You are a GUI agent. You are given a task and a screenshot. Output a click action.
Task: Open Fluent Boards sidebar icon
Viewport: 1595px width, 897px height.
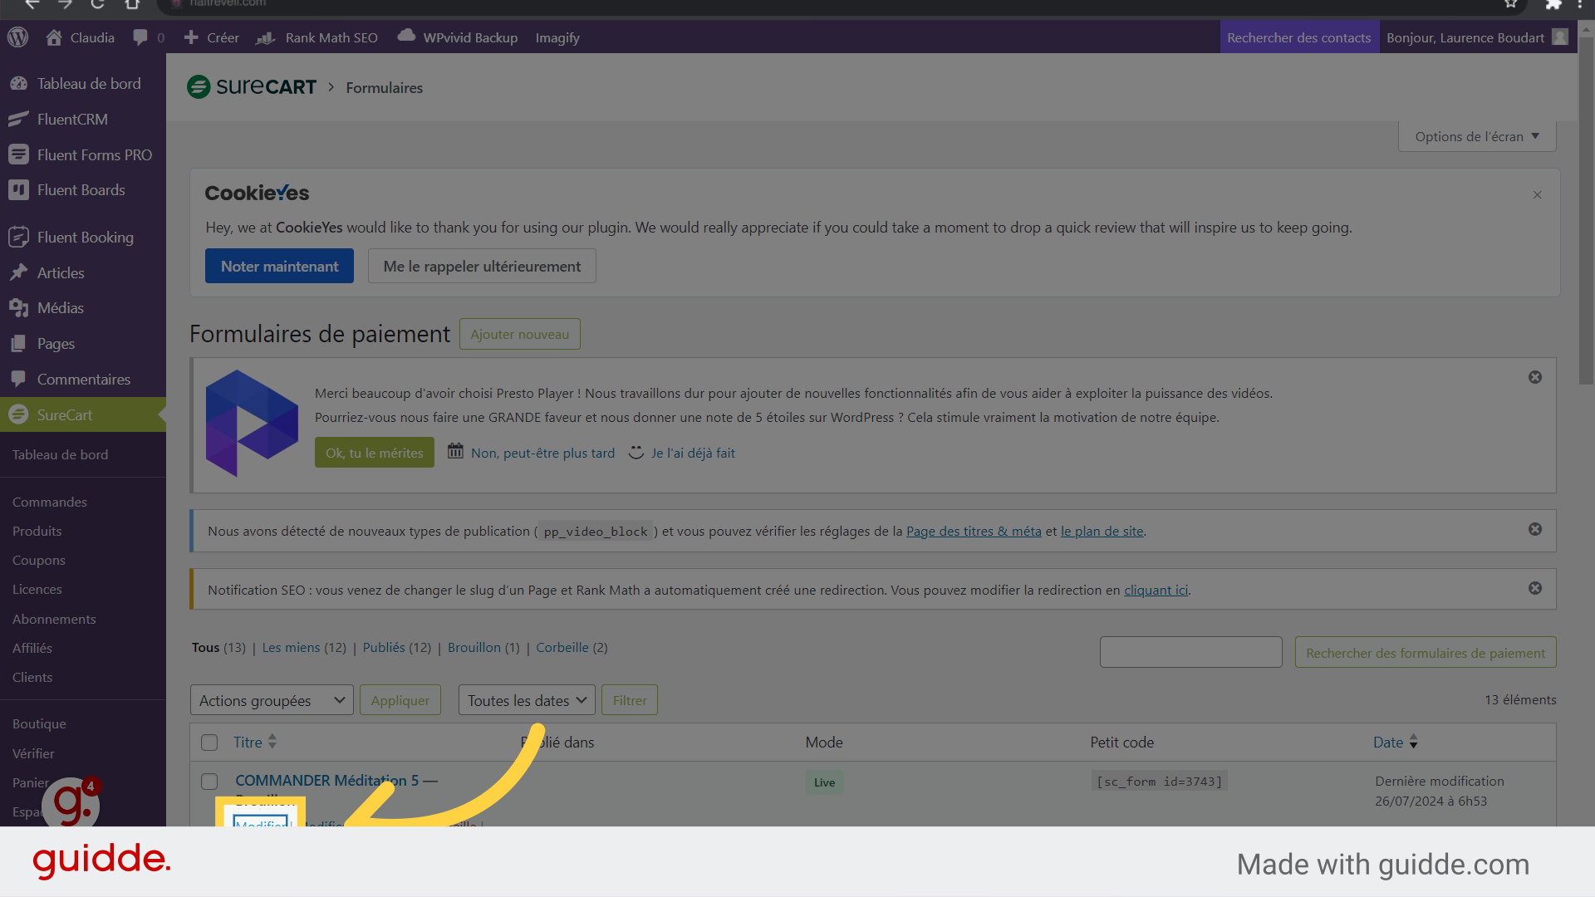click(18, 189)
